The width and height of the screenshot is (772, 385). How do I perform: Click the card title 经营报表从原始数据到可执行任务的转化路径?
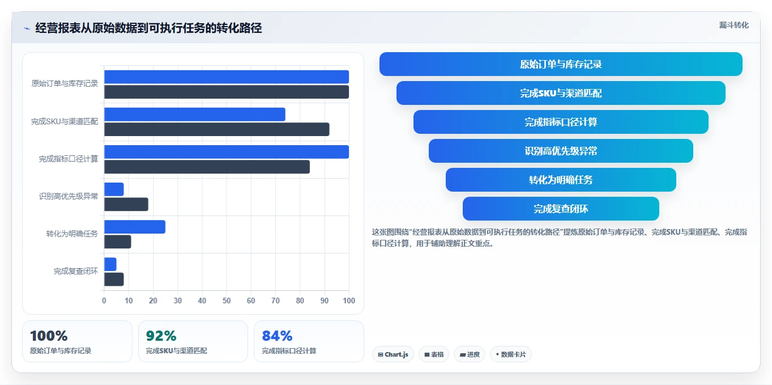148,28
